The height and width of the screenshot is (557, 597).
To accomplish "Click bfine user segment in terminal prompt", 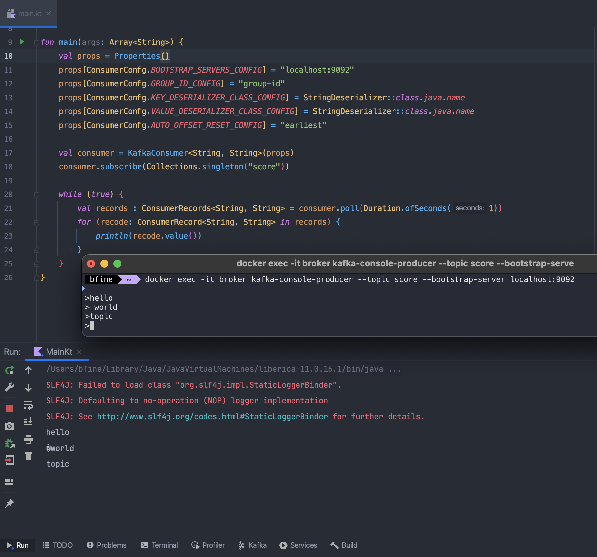I will pyautogui.click(x=101, y=279).
